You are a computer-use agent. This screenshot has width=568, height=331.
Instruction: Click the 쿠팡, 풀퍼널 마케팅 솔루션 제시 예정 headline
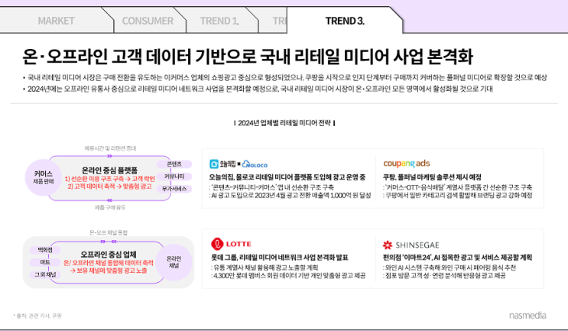point(432,177)
